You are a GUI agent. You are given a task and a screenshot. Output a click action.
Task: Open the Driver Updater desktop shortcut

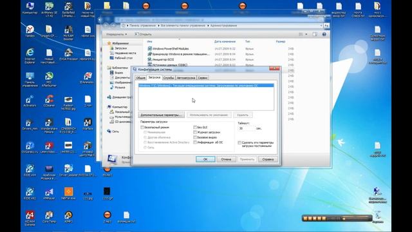(x=68, y=170)
